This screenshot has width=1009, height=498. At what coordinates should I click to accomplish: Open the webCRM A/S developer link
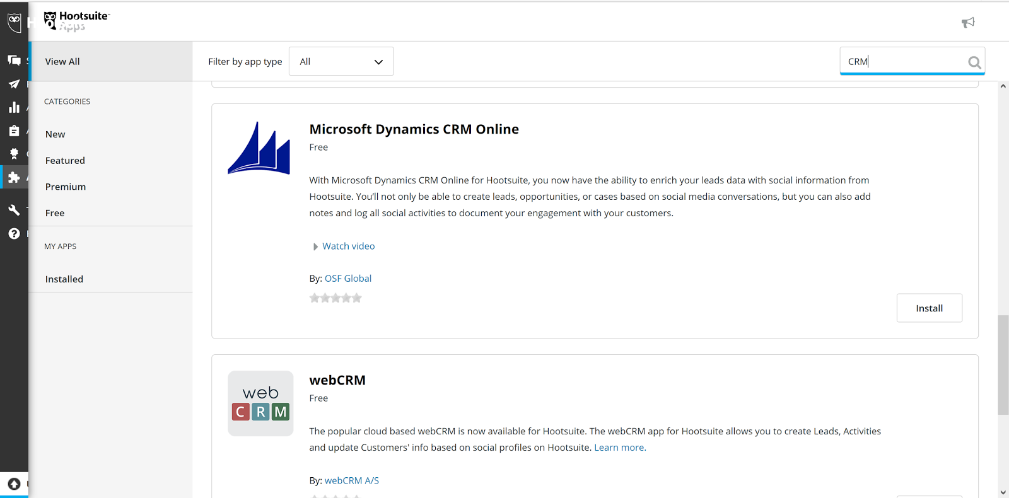tap(352, 480)
